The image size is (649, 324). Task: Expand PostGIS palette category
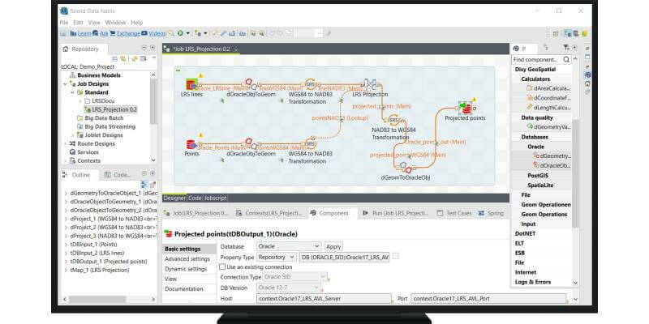[x=538, y=176]
